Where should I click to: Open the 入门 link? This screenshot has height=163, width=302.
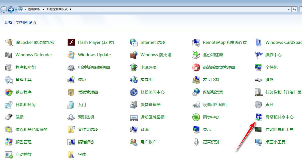82,105
